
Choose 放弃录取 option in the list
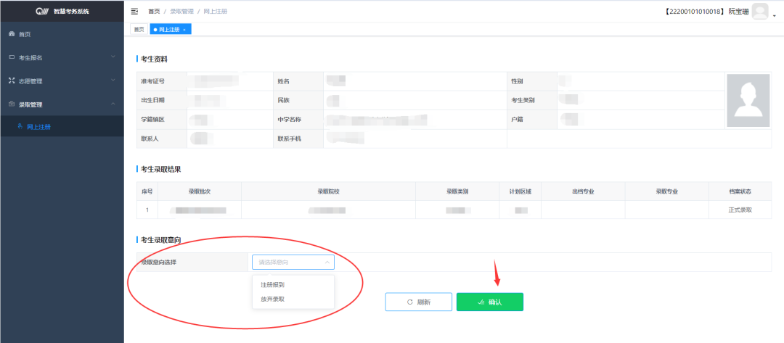pos(273,298)
